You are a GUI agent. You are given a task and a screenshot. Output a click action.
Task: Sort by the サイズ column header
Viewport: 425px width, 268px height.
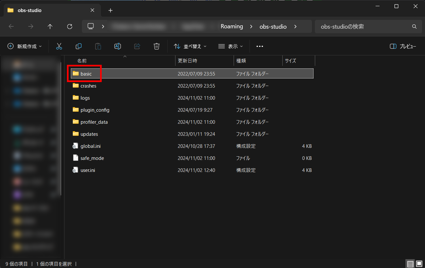[x=299, y=61]
